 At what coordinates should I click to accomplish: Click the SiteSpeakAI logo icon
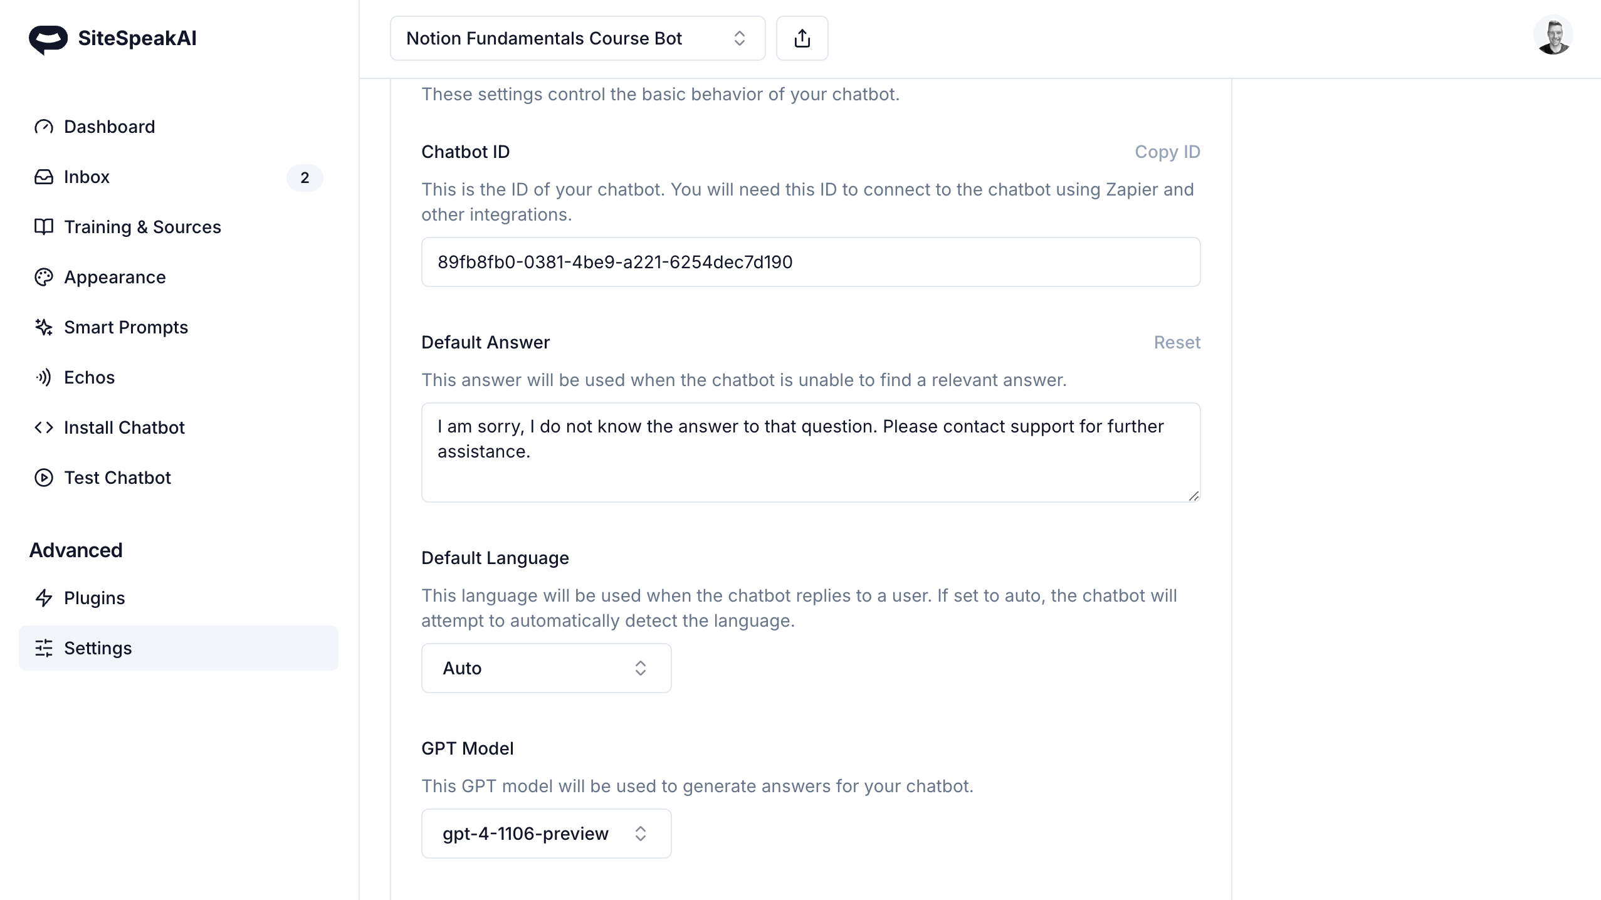[48, 39]
